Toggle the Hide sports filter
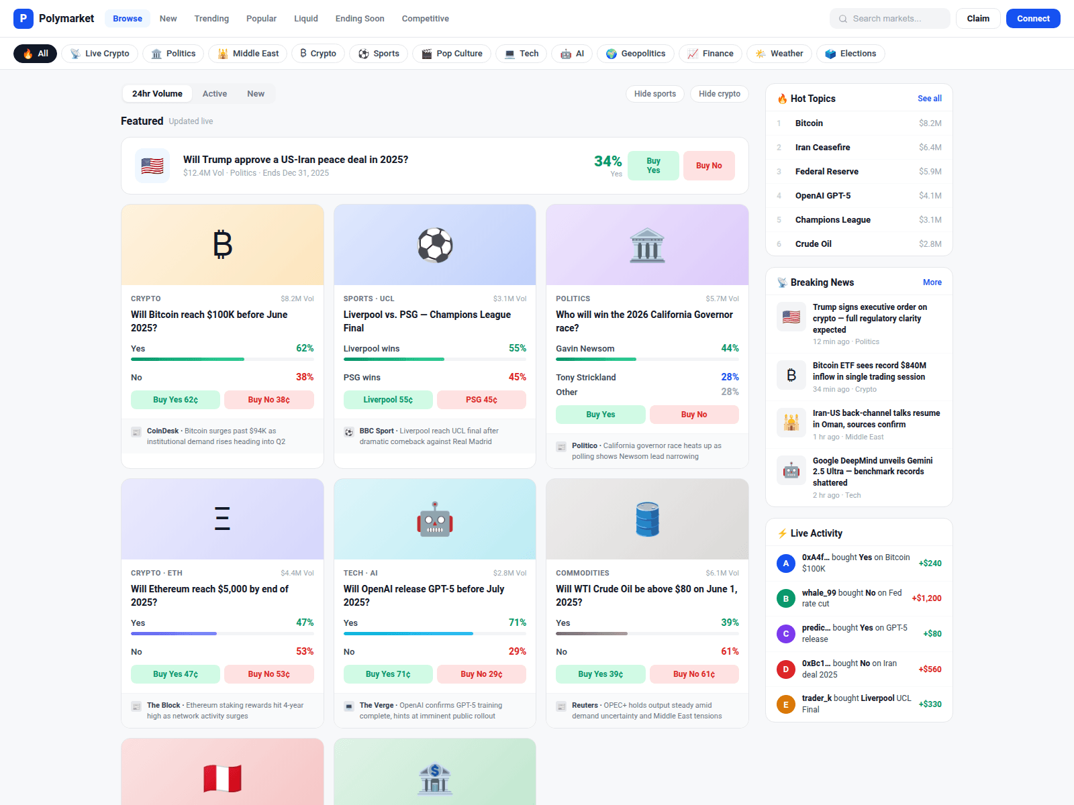 click(x=654, y=94)
